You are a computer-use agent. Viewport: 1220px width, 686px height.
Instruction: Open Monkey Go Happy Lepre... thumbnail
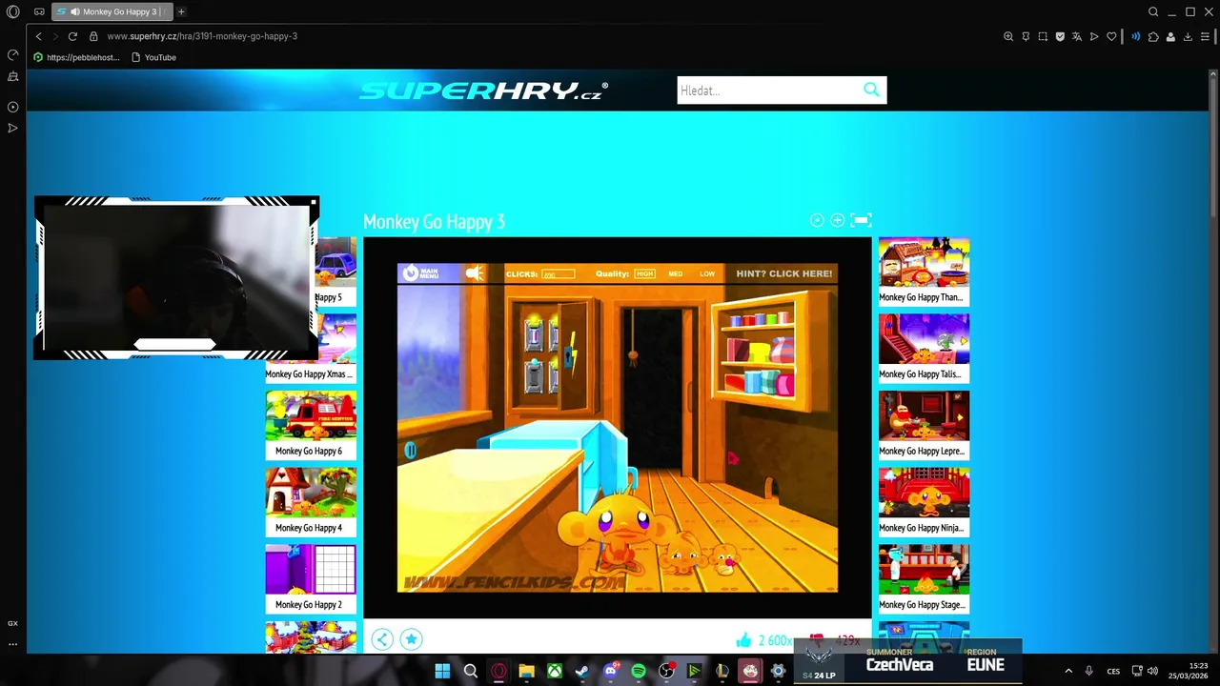[924, 425]
